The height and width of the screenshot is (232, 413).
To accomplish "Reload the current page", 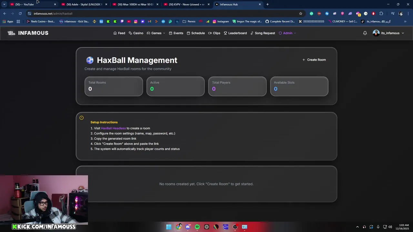I will pos(20,14).
